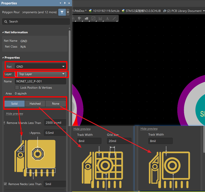205x192 pixels.
Task: Switch to the 1.PcbDoc document tab
Action: [x=80, y=11]
